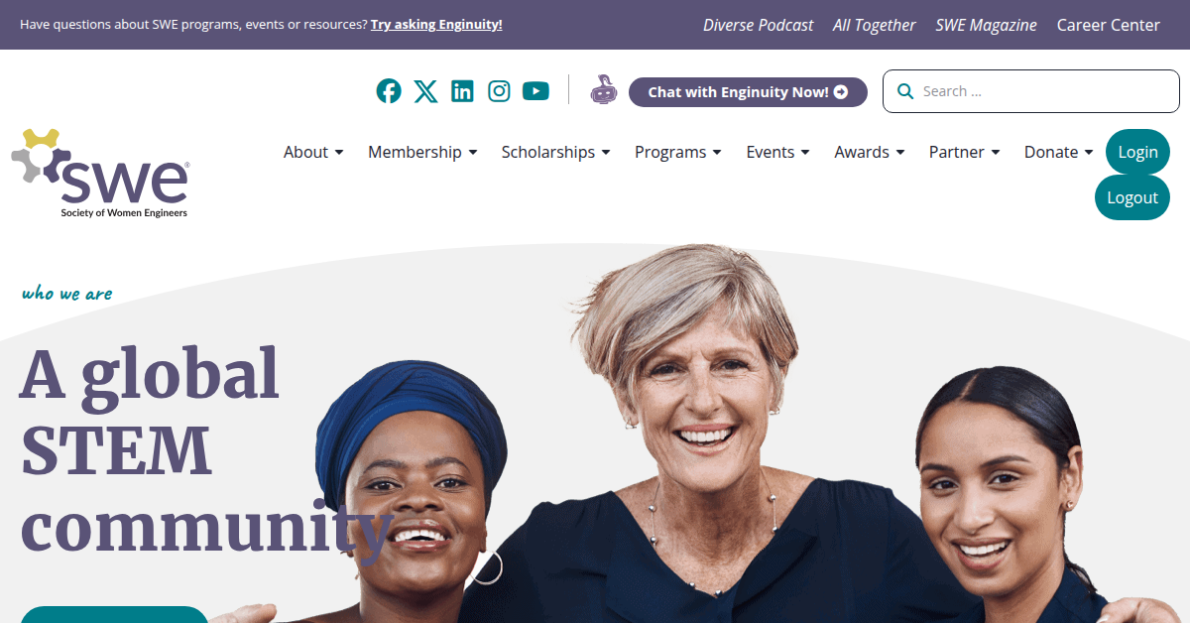Click the Chat with Enginuity Now button
This screenshot has height=623, width=1190.
[748, 92]
